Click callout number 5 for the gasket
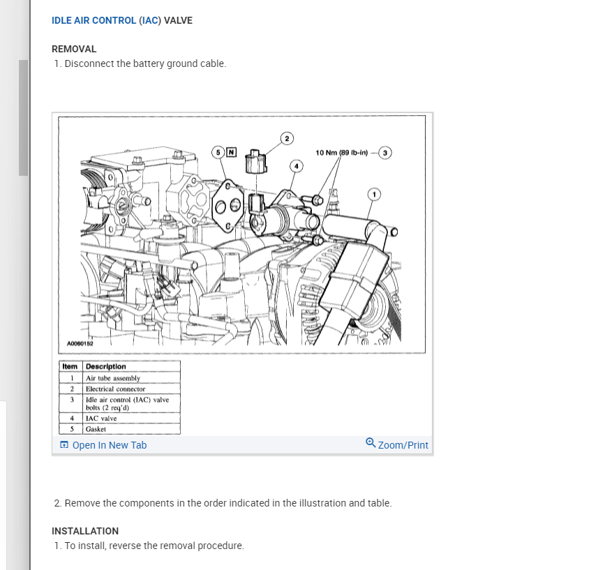Screen dimensions: 605x570 point(218,152)
